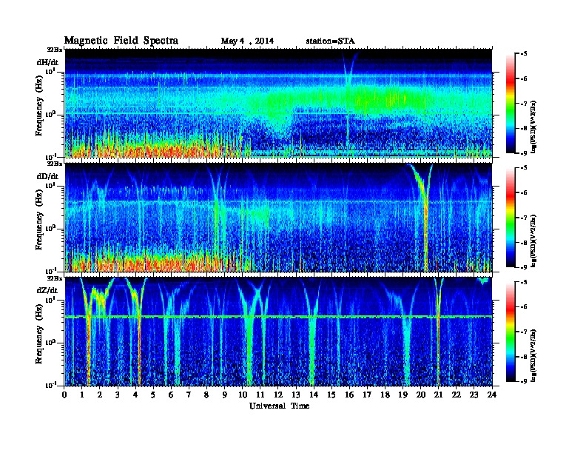The height and width of the screenshot is (453, 586).
Task: Click the "12" hour tick label
Action: (278, 395)
